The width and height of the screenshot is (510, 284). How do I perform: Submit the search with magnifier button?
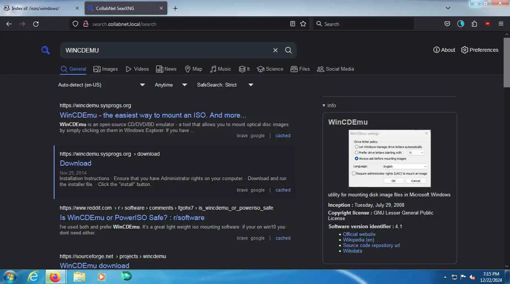pyautogui.click(x=288, y=50)
